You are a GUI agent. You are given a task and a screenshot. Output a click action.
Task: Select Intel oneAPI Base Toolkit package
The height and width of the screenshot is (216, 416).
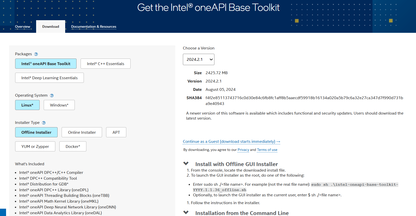[x=46, y=64]
